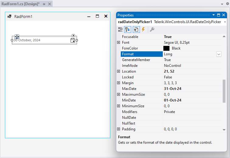This screenshot has width=230, height=158.
Task: Click the Properties panel title bar text
Action: [x=125, y=15]
